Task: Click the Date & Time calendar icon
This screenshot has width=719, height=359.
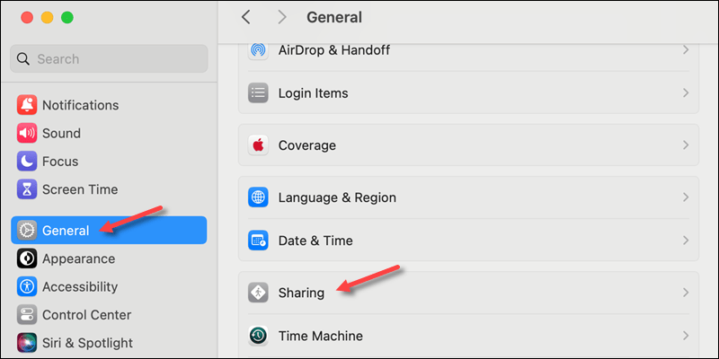Action: point(258,241)
